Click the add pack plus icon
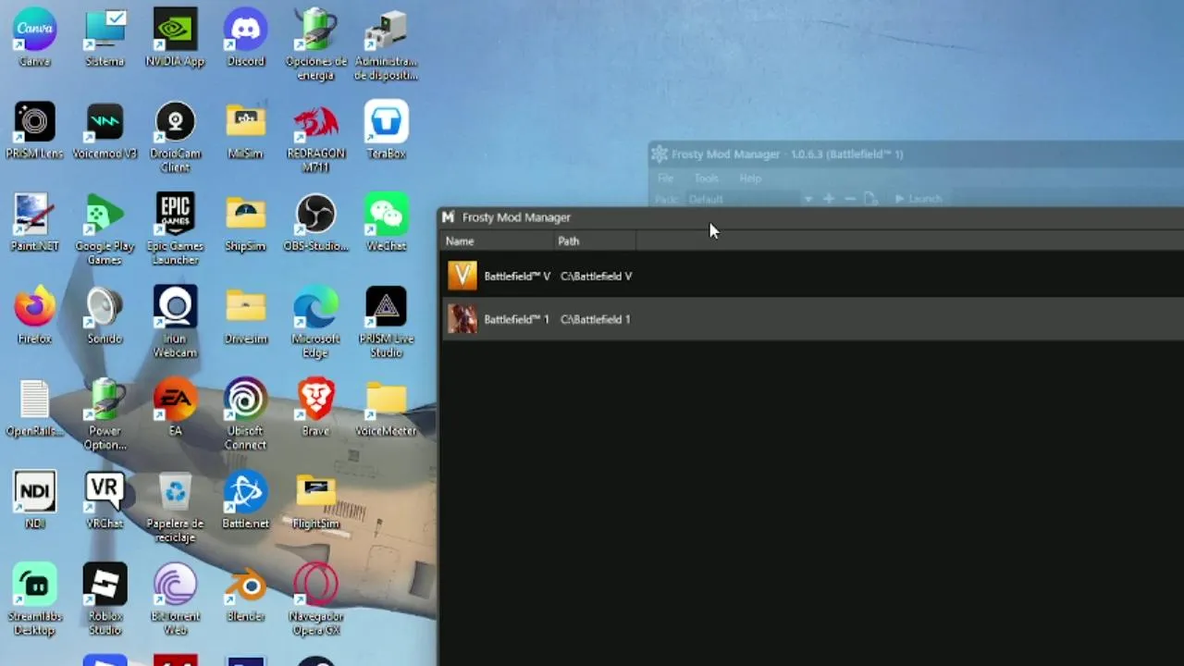1184x666 pixels. click(x=828, y=199)
